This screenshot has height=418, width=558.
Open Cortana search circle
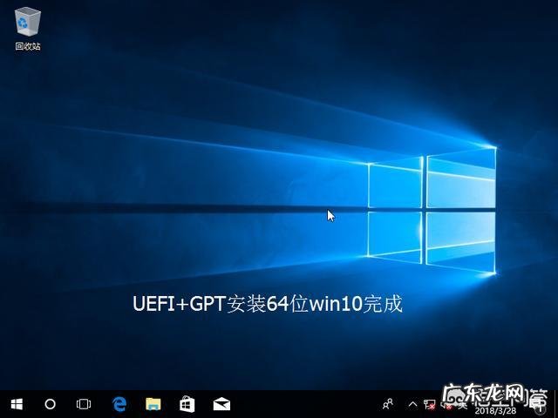(x=50, y=404)
